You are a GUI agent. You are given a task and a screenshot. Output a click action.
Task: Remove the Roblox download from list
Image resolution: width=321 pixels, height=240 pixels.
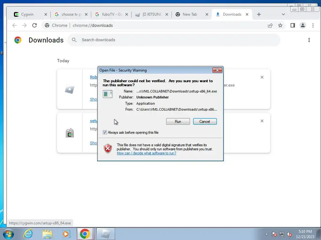(262, 77)
